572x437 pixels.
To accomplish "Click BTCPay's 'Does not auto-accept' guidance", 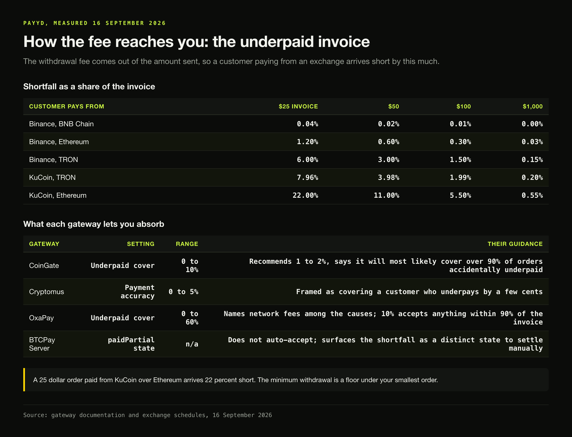I will point(385,344).
